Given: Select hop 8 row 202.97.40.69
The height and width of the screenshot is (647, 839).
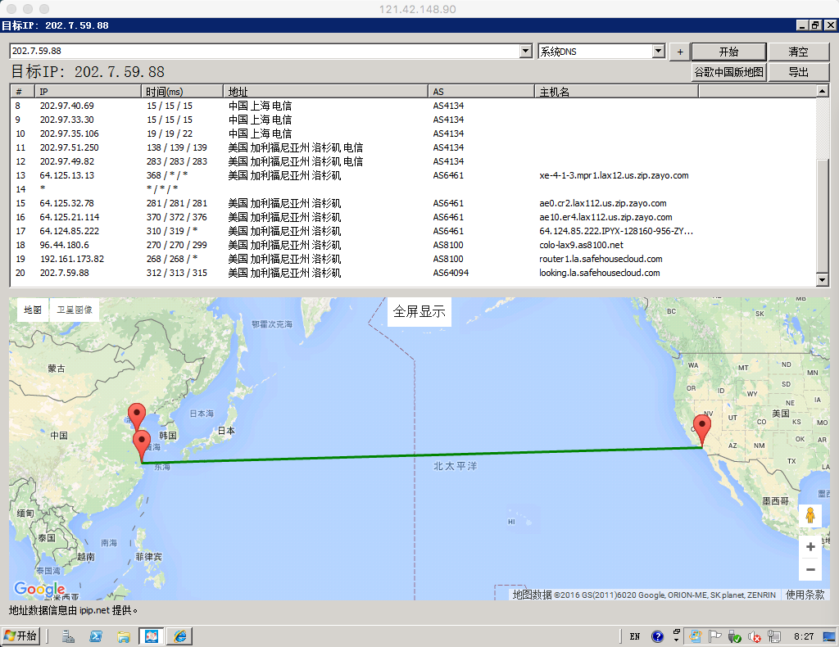Looking at the screenshot, I should [x=414, y=106].
